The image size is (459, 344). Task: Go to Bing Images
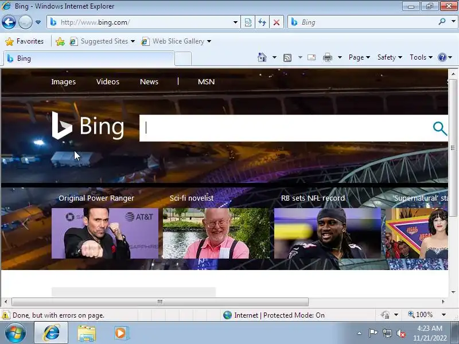[64, 82]
